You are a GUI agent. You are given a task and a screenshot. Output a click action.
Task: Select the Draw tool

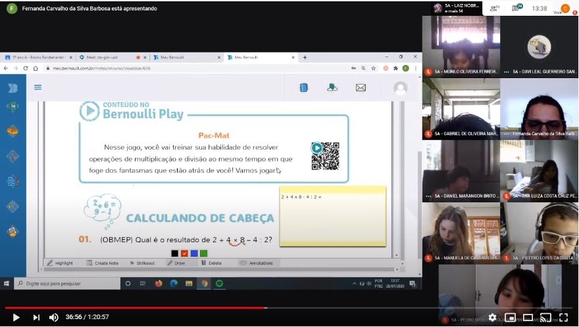pos(176,263)
